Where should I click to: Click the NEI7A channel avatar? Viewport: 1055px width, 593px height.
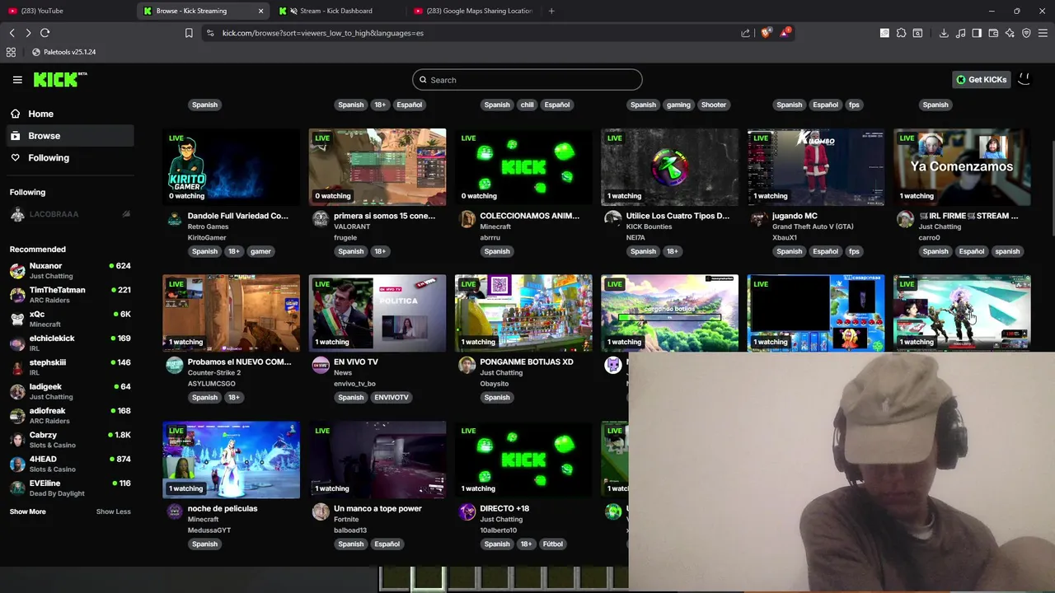612,219
